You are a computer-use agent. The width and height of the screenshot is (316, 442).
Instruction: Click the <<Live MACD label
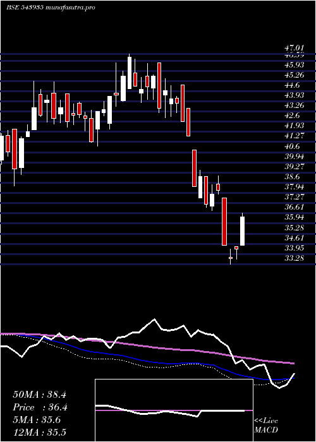tap(266, 426)
